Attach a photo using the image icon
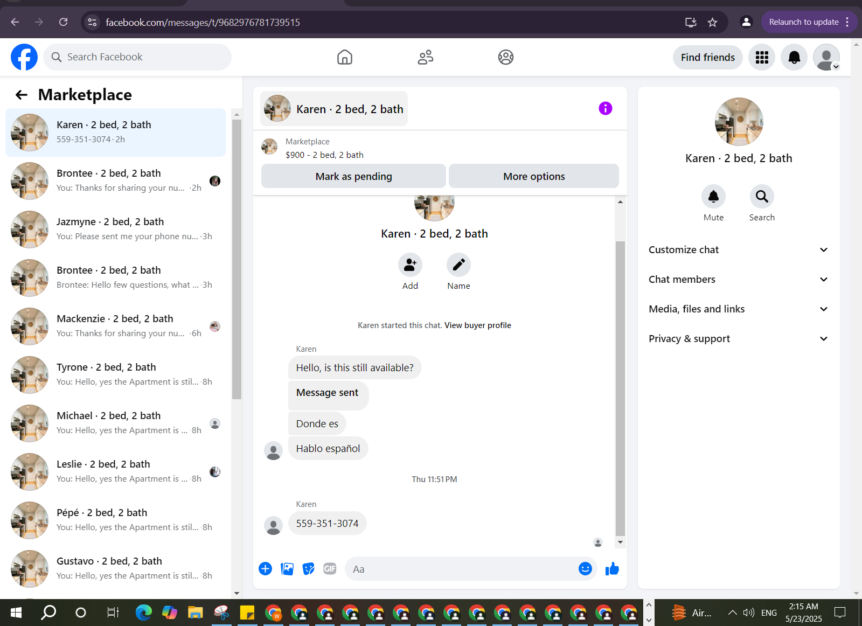This screenshot has height=626, width=862. point(287,569)
